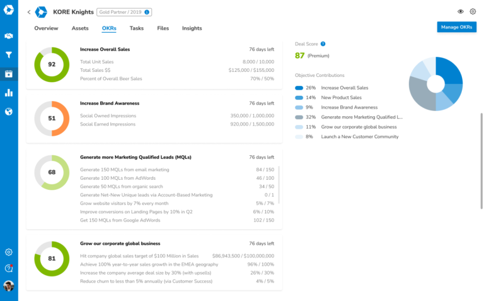
Task: Click the Deal Score help question icon
Action: tap(323, 44)
